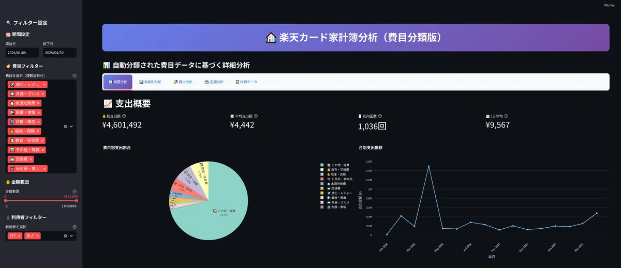The width and height of the screenshot is (621, 268).
Task: Click the 費目別支出割合 chart title
Action: (117, 148)
